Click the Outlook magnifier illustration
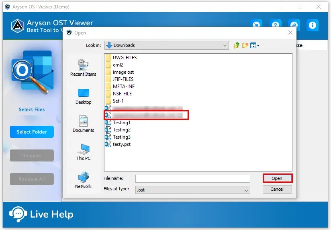The width and height of the screenshot is (331, 230). 33,72
